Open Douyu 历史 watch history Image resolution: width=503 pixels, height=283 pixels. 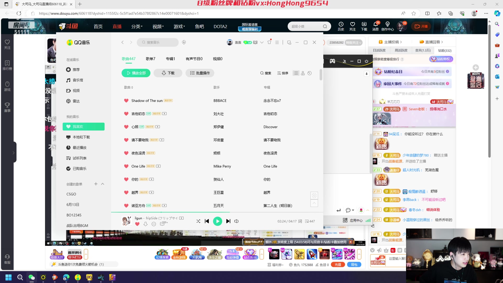click(x=341, y=26)
